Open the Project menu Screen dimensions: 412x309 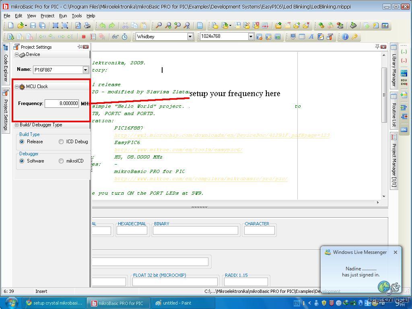coord(47,16)
